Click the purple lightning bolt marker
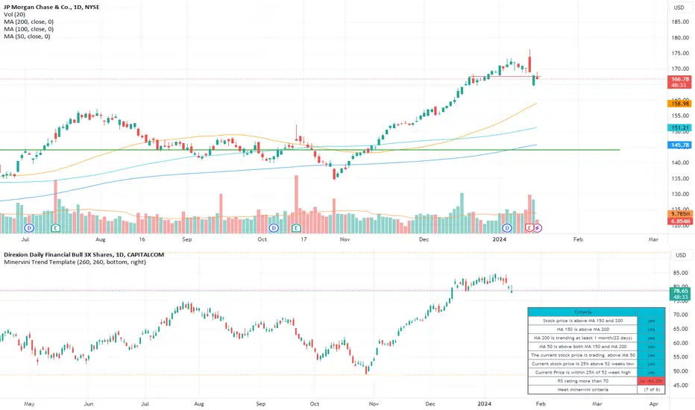The height and width of the screenshot is (410, 695). pos(537,228)
